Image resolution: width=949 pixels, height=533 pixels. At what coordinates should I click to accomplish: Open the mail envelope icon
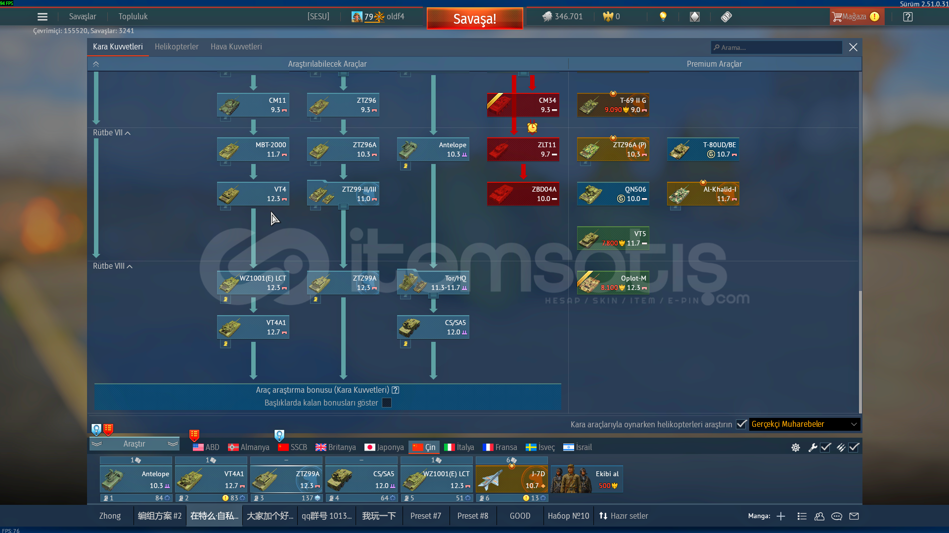[x=854, y=516]
